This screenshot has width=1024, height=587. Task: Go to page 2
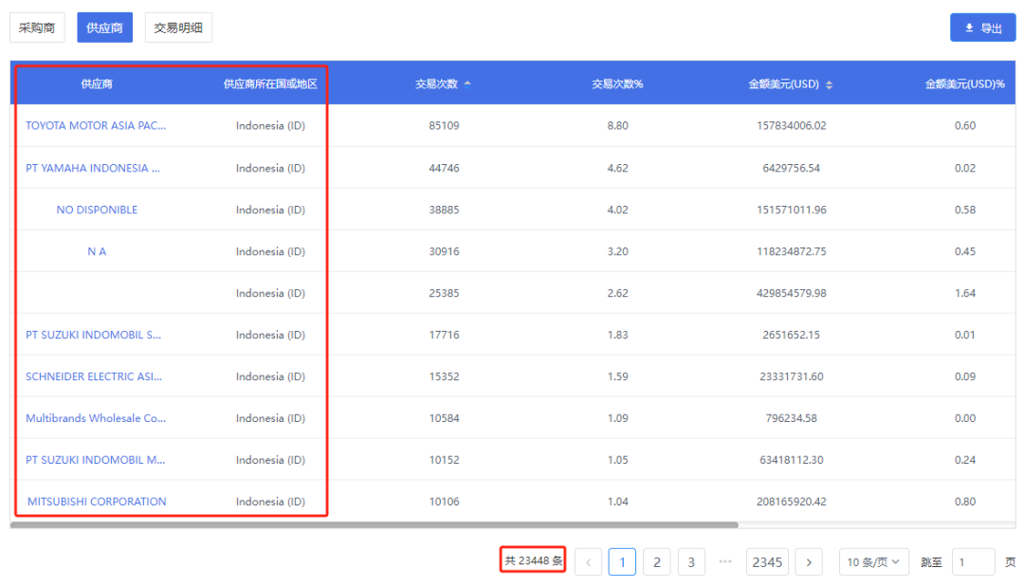click(x=657, y=562)
